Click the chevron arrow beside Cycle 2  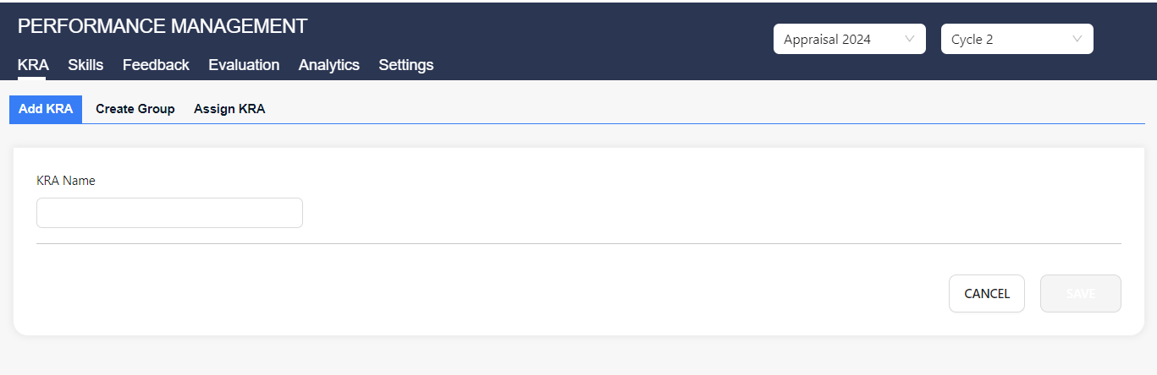1077,39
